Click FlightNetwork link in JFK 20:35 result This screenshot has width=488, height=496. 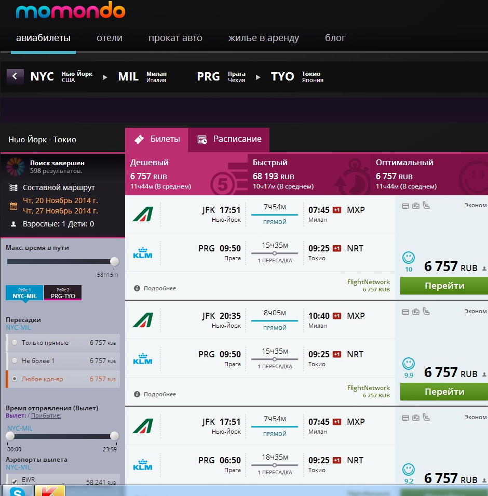(368, 388)
